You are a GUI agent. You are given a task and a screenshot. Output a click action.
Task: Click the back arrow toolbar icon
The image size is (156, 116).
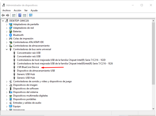pos(3,15)
